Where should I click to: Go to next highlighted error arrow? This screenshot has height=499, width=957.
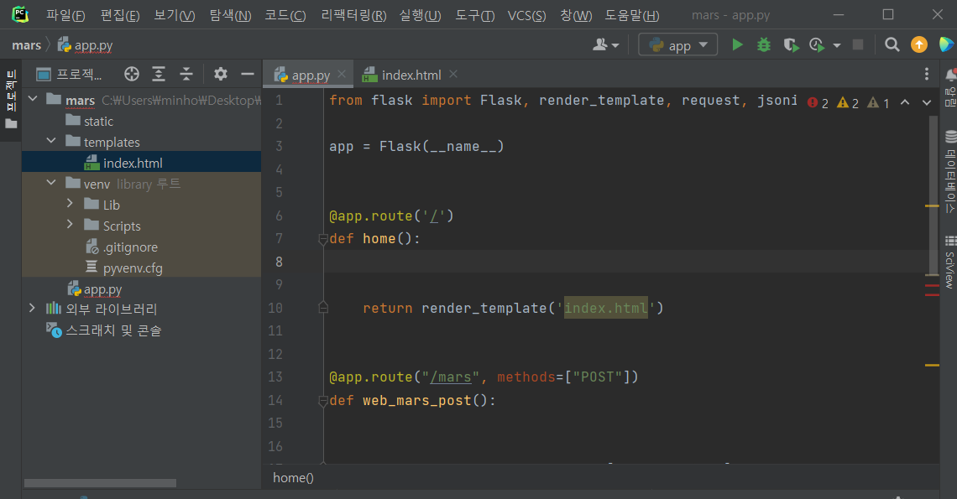927,102
